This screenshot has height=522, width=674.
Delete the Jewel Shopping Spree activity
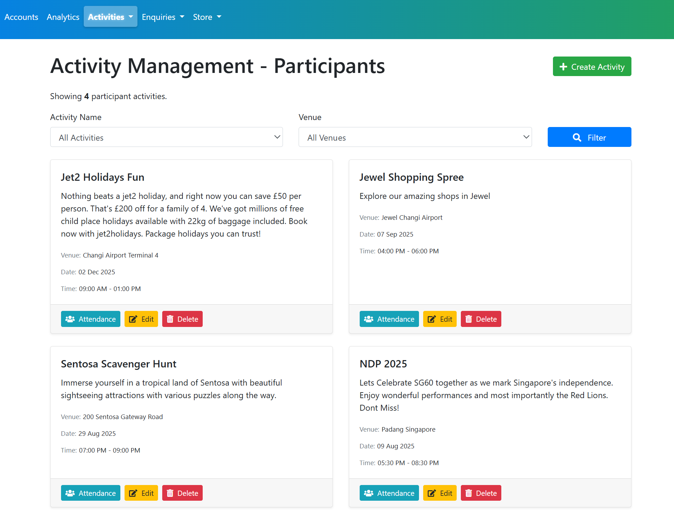click(481, 319)
